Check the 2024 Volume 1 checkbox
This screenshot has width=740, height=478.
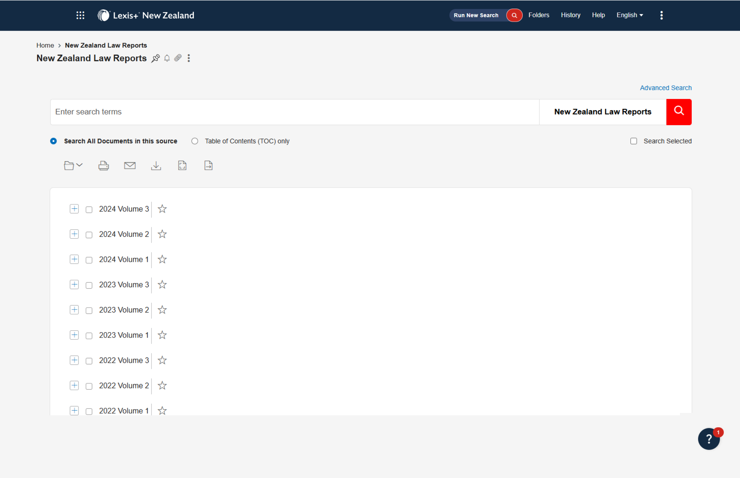pyautogui.click(x=89, y=260)
